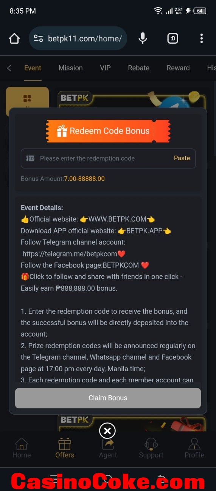Open the browser tab switcher icon
Image resolution: width=216 pixels, height=491 pixels.
[173, 39]
